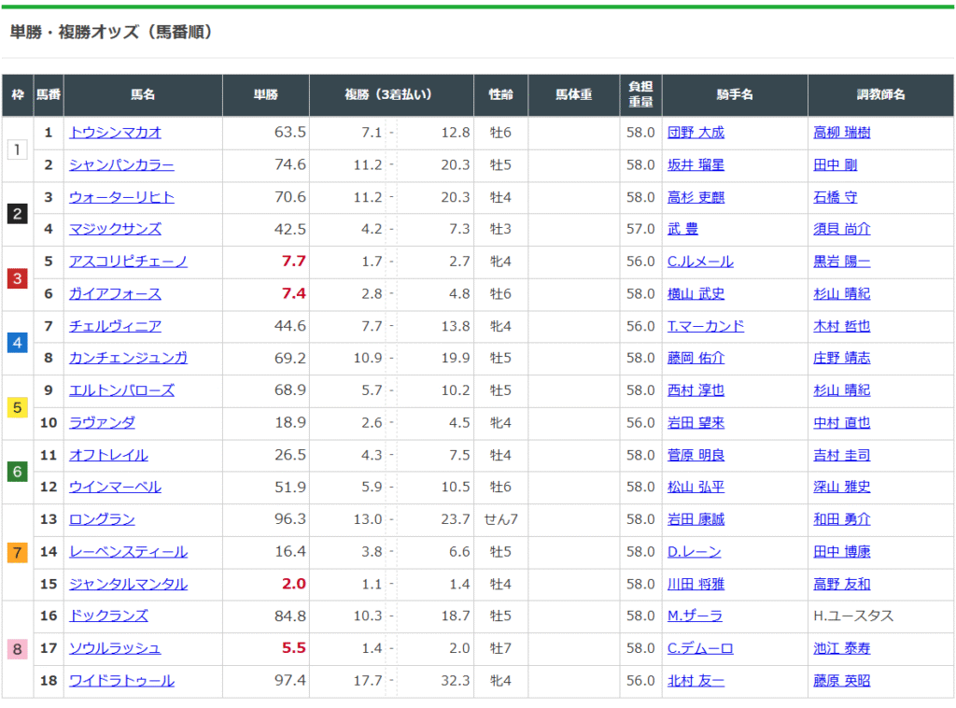Select horse link ガイアフォース
Screen dimensions: 956x708
[115, 294]
